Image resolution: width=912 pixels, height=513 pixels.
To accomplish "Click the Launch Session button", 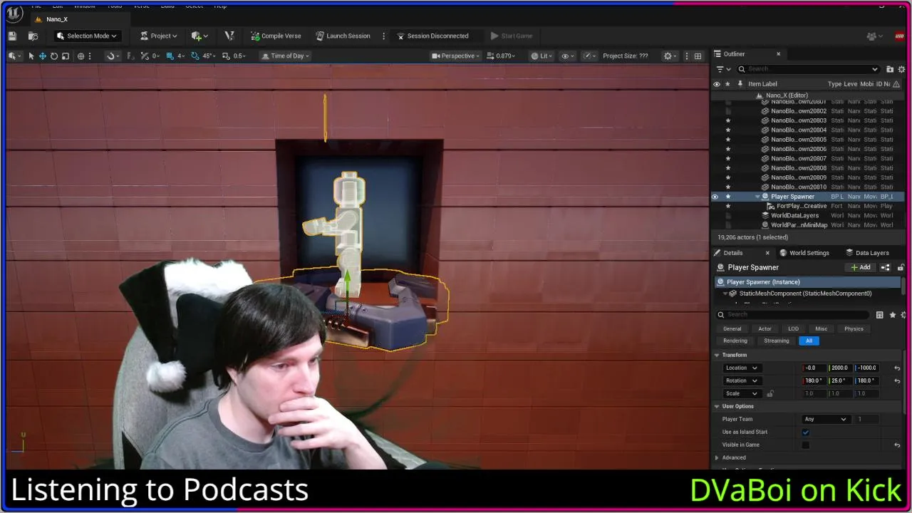I will (343, 36).
